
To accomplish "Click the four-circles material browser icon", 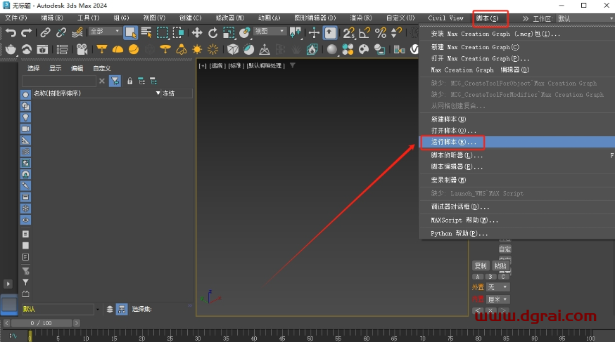I will pos(348,49).
